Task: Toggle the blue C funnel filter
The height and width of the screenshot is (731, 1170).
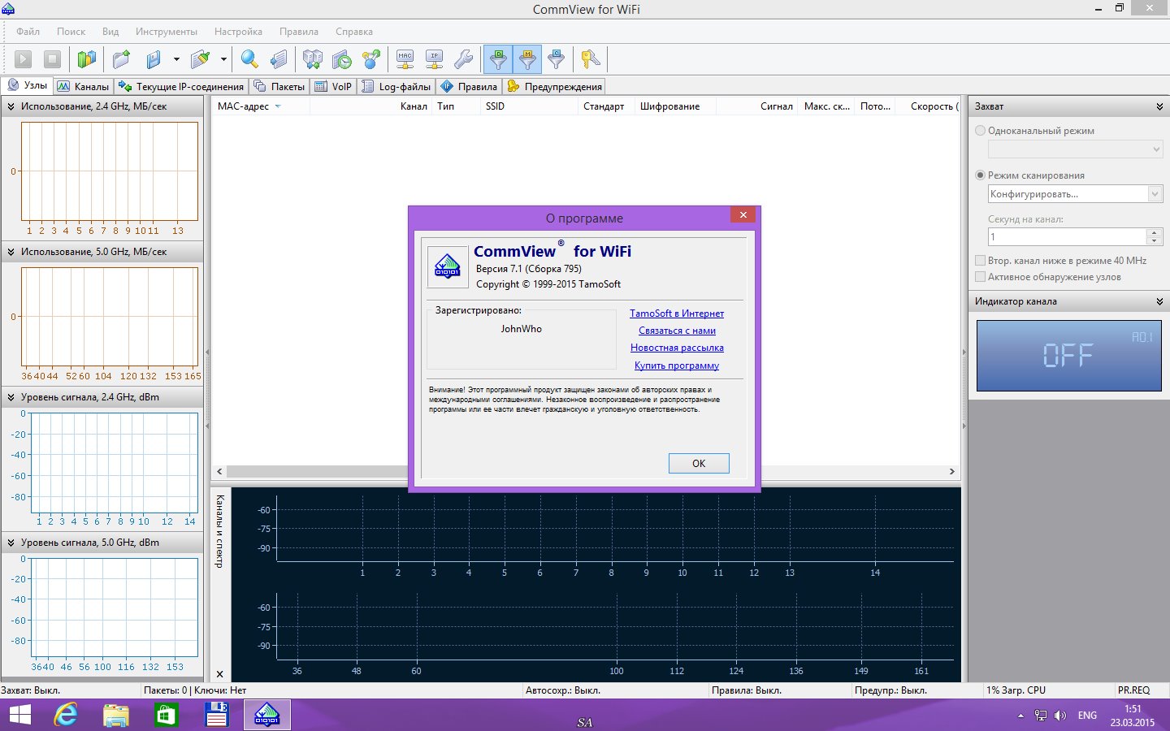Action: (557, 59)
